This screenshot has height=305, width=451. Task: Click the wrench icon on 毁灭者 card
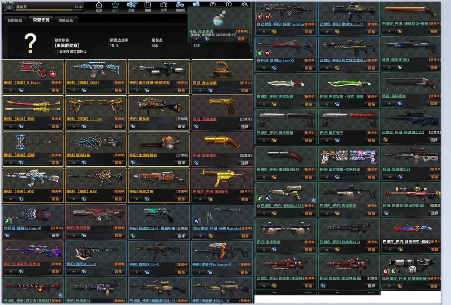[60, 295]
